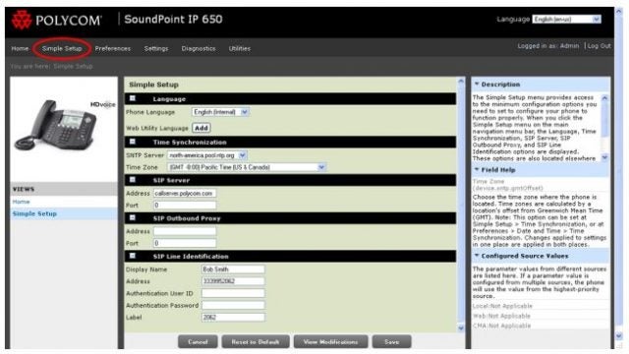
Task: Click the View Modifications button
Action: [x=330, y=342]
